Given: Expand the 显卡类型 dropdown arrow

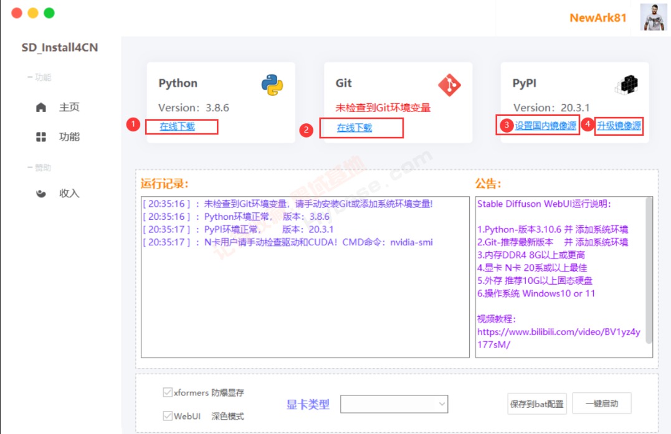Looking at the screenshot, I should coord(442,404).
